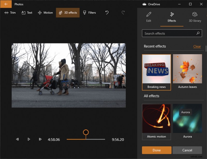The image size is (207, 159).
Task: Redo the last edit
Action: [123, 12]
